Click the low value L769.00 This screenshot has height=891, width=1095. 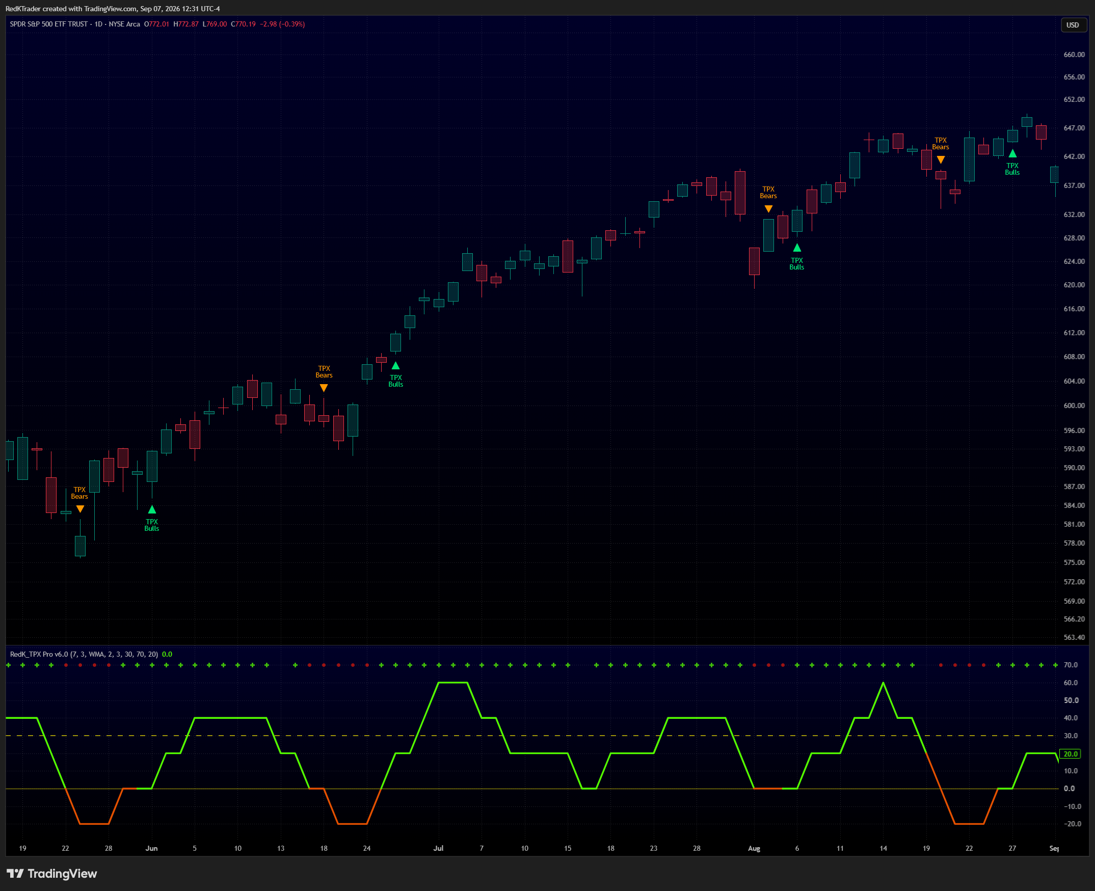tap(215, 24)
